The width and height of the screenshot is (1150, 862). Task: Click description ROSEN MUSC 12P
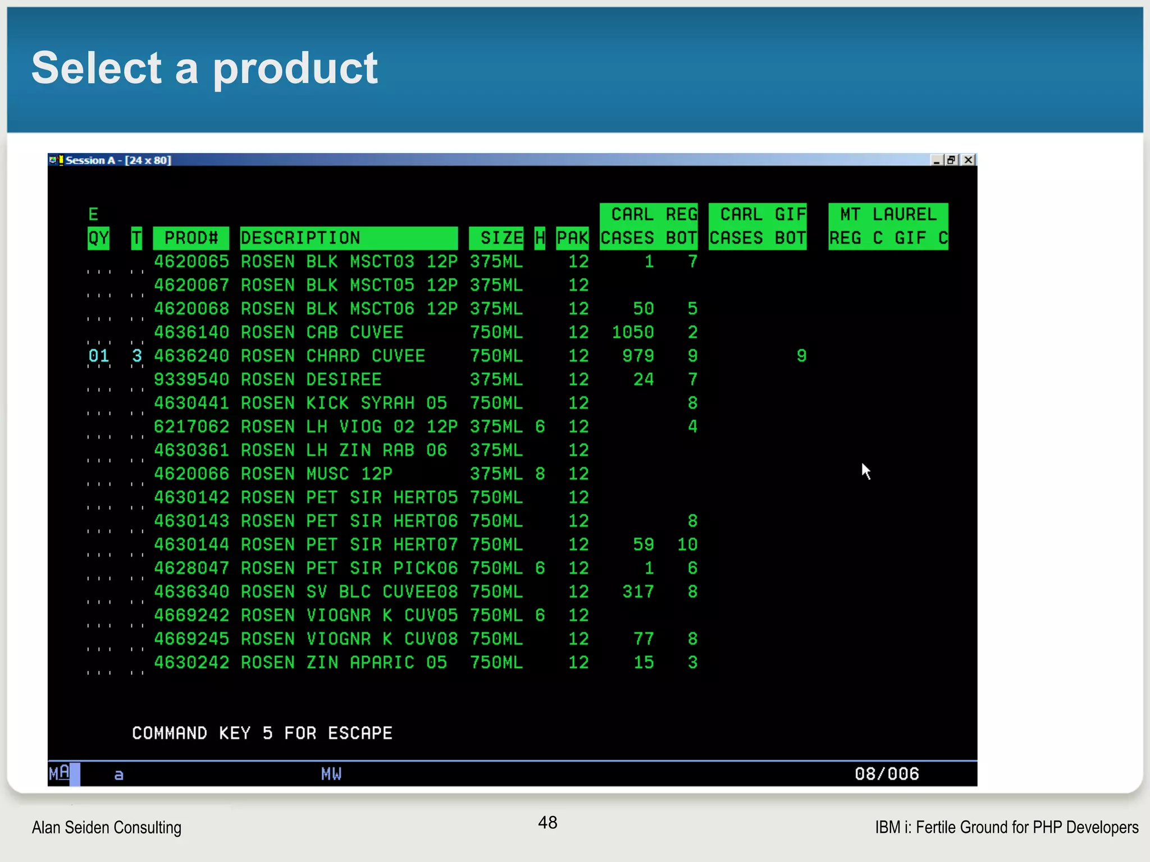click(x=317, y=474)
